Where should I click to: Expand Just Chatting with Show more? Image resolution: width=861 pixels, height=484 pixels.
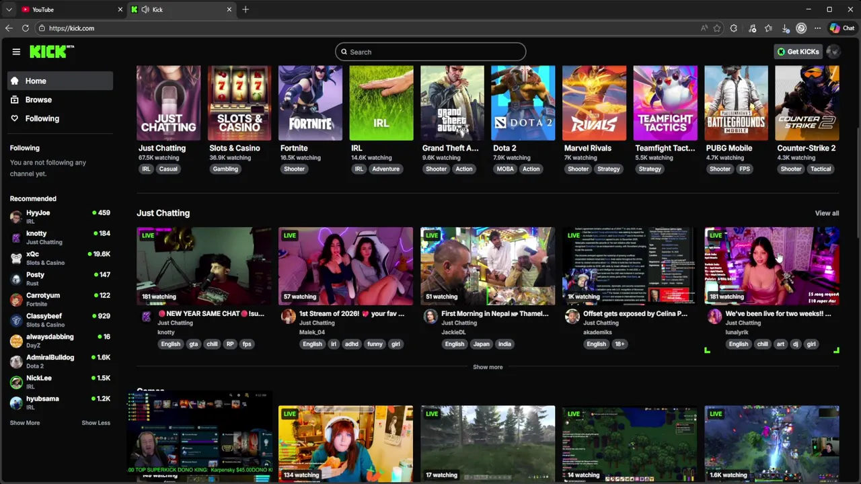488,367
